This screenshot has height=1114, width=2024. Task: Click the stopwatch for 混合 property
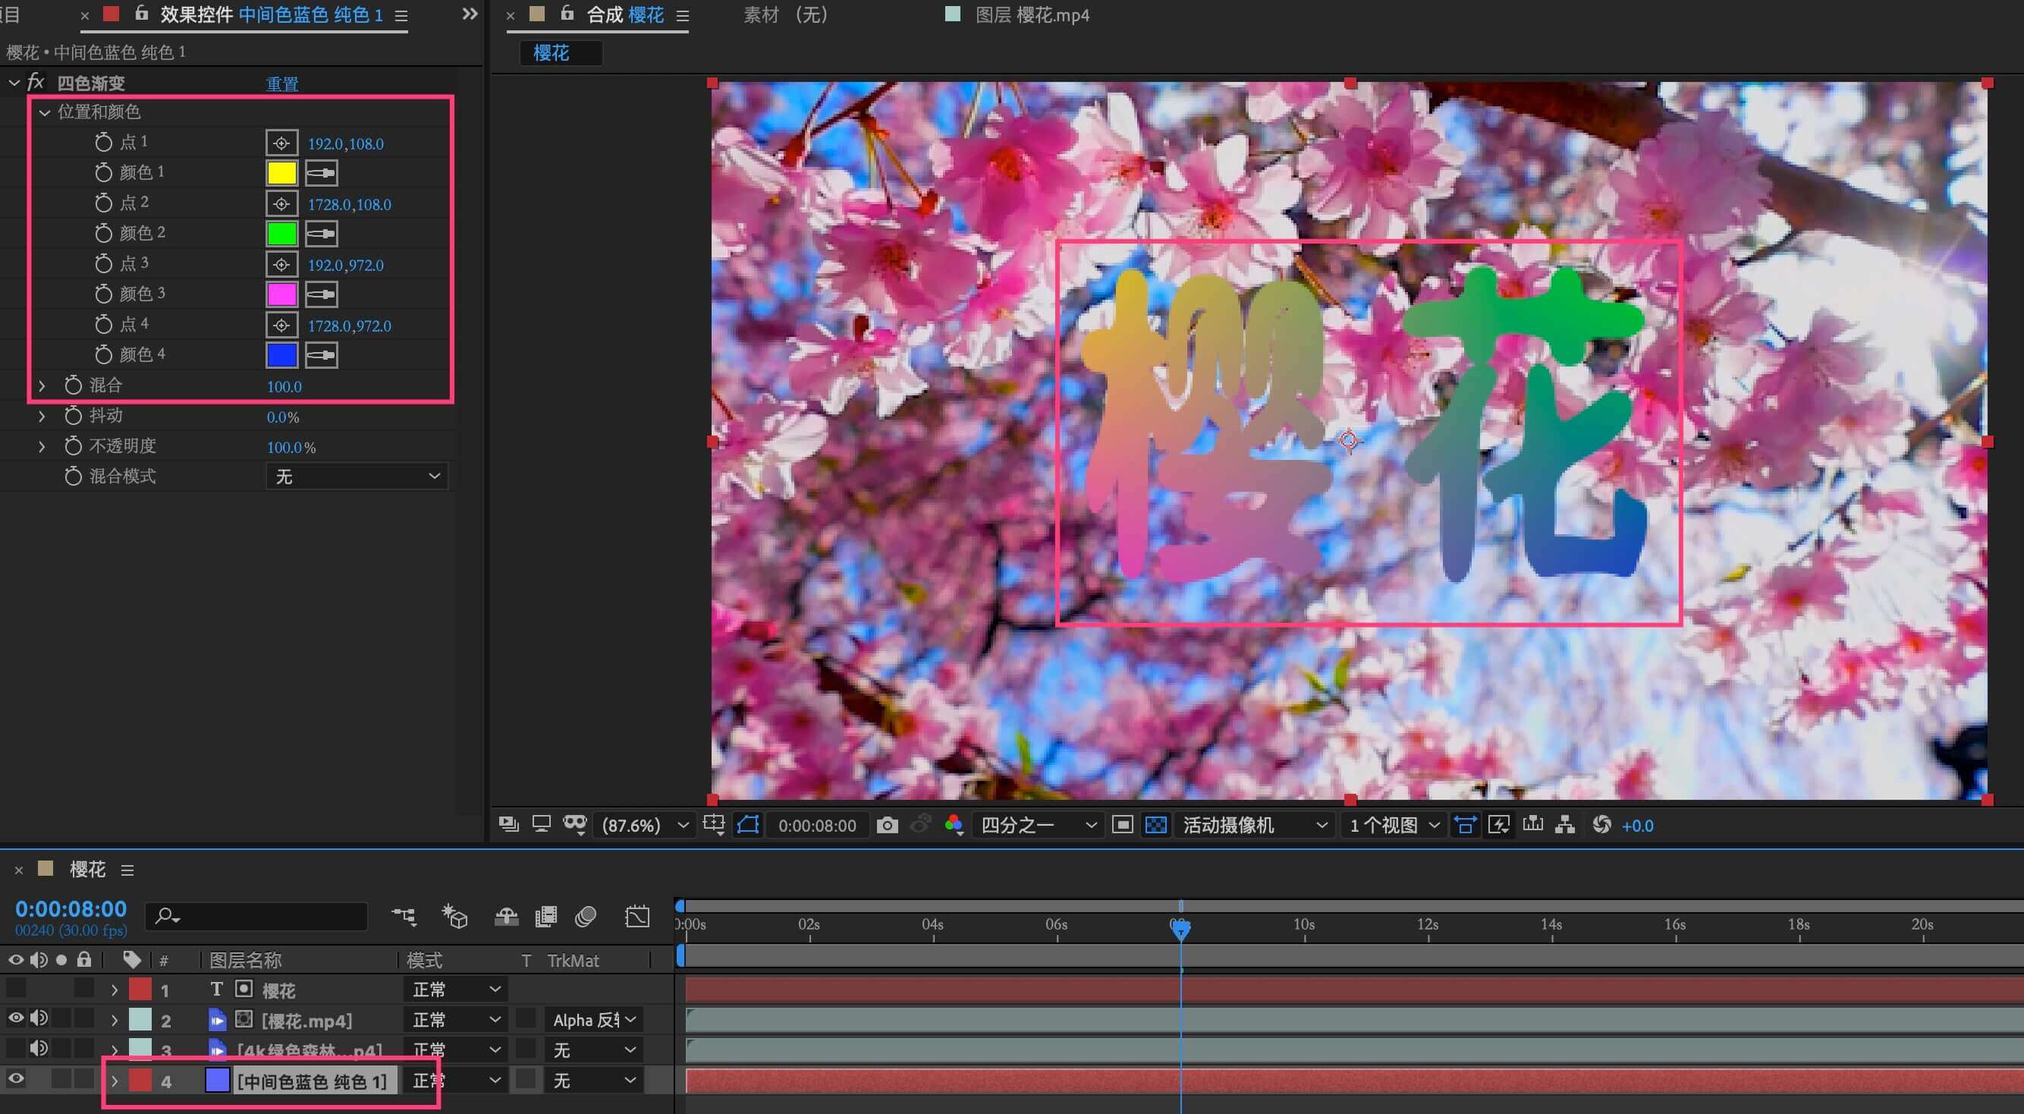click(73, 385)
